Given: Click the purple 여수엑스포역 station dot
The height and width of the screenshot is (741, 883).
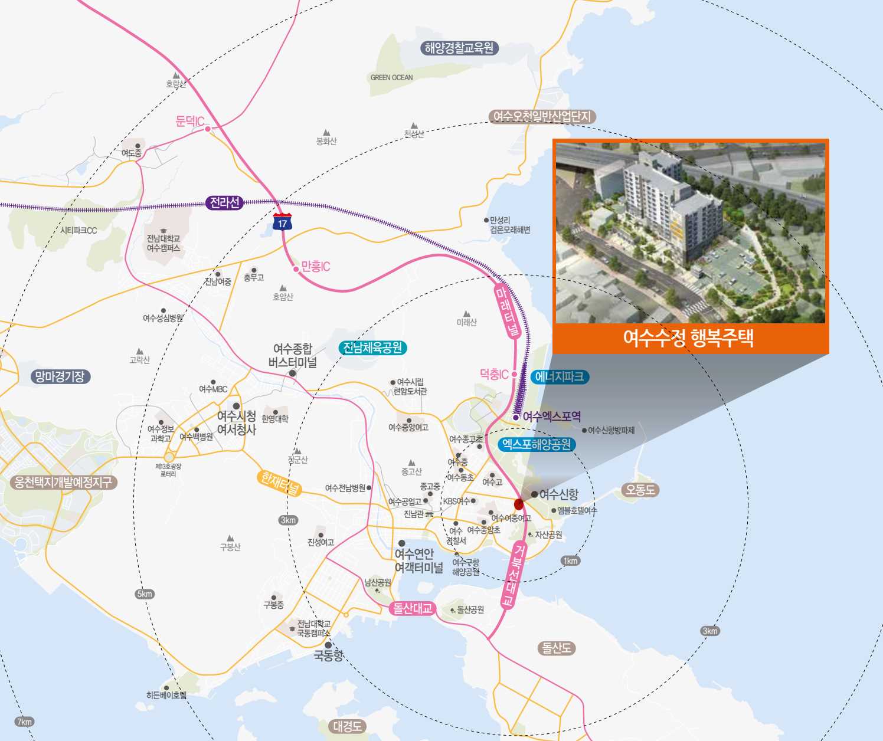Looking at the screenshot, I should click(x=516, y=417).
